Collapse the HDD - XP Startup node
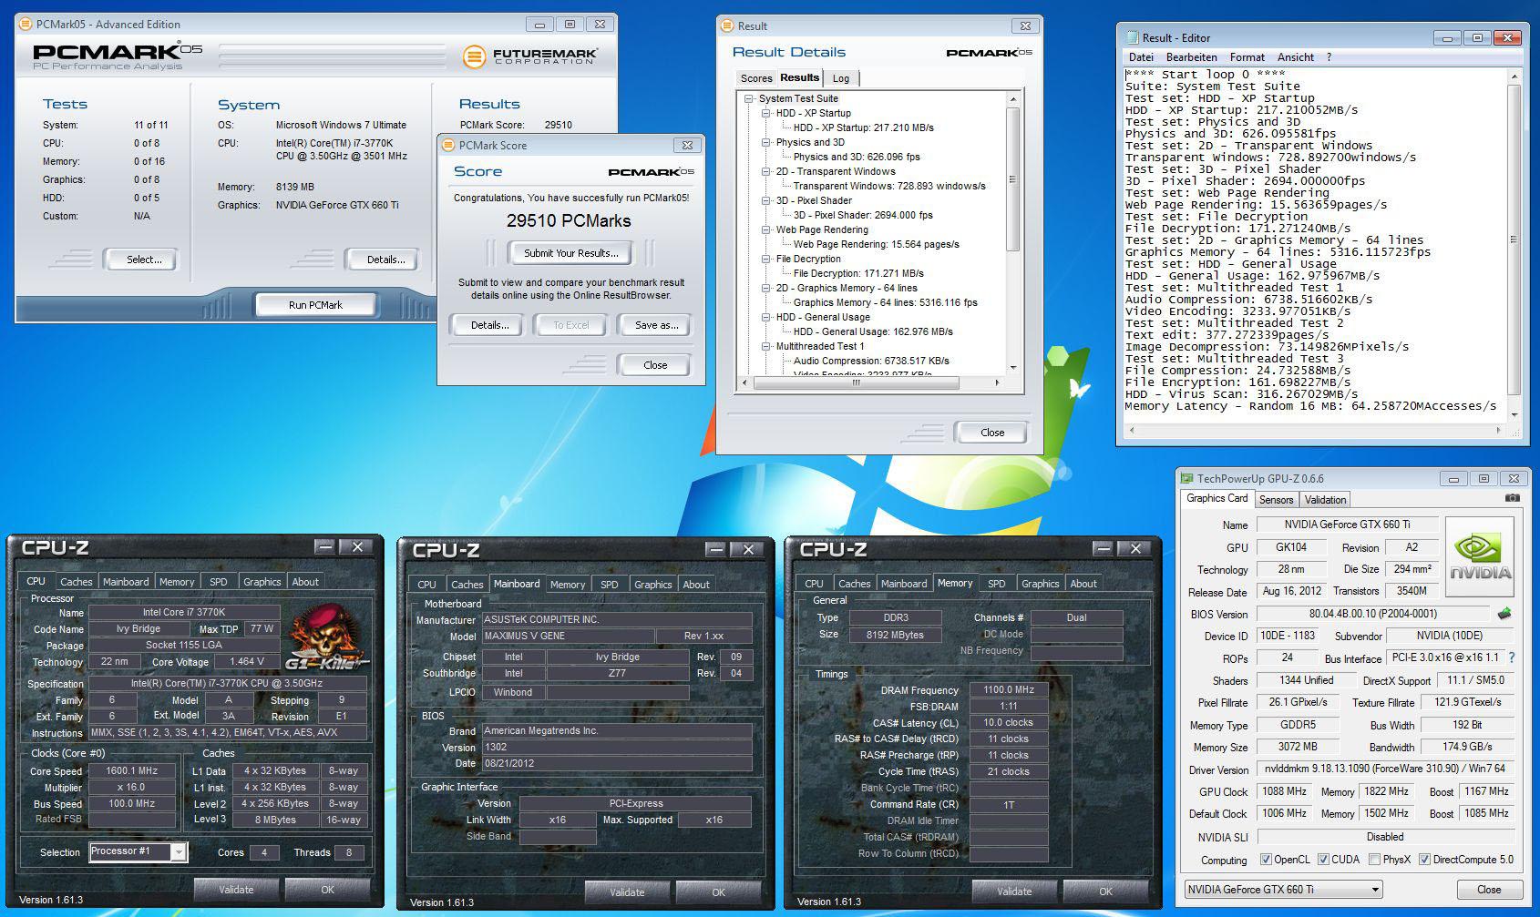The width and height of the screenshot is (1540, 917). click(x=766, y=113)
